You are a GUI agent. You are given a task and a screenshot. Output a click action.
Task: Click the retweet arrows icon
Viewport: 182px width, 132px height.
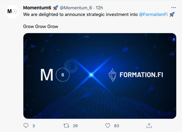(x=66, y=126)
